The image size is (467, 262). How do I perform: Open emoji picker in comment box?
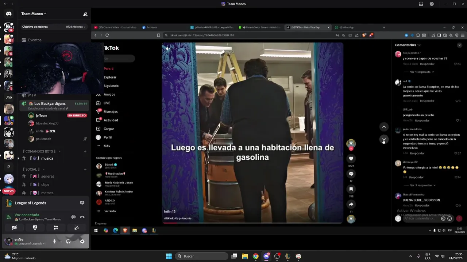(x=449, y=218)
